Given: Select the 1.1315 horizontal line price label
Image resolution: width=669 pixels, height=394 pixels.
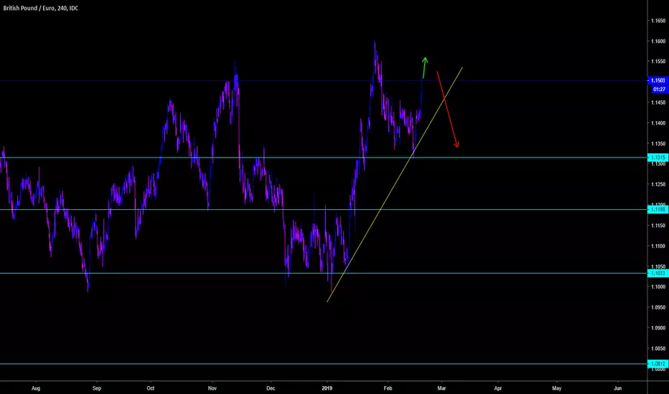Looking at the screenshot, I should click(x=658, y=158).
